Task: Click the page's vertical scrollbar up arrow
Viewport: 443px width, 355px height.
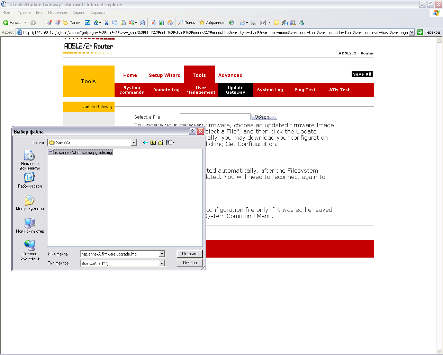Action: [x=440, y=40]
